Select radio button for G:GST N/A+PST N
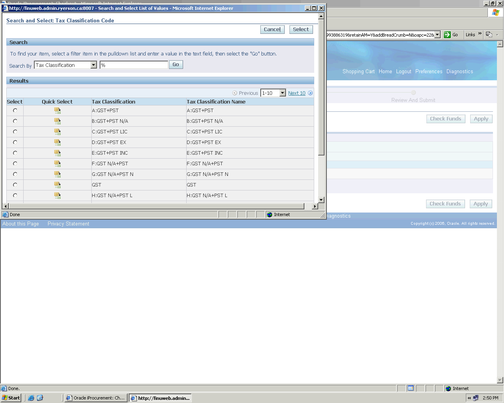 point(15,174)
